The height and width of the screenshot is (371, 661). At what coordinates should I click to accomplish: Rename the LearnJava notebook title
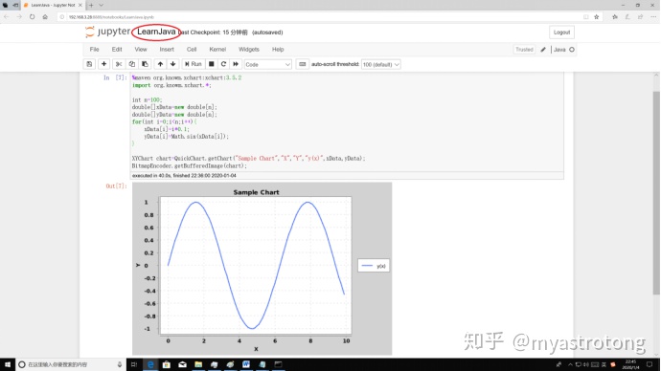pos(156,32)
